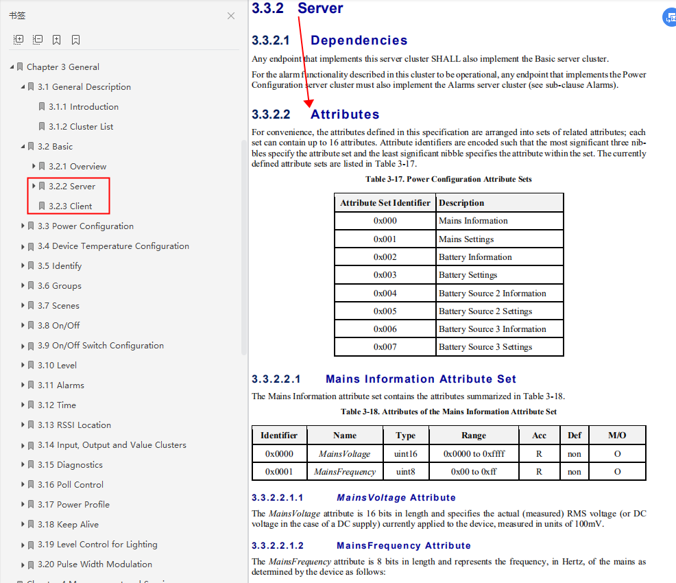Click the 0x00 to 0xff range cell

(x=474, y=472)
